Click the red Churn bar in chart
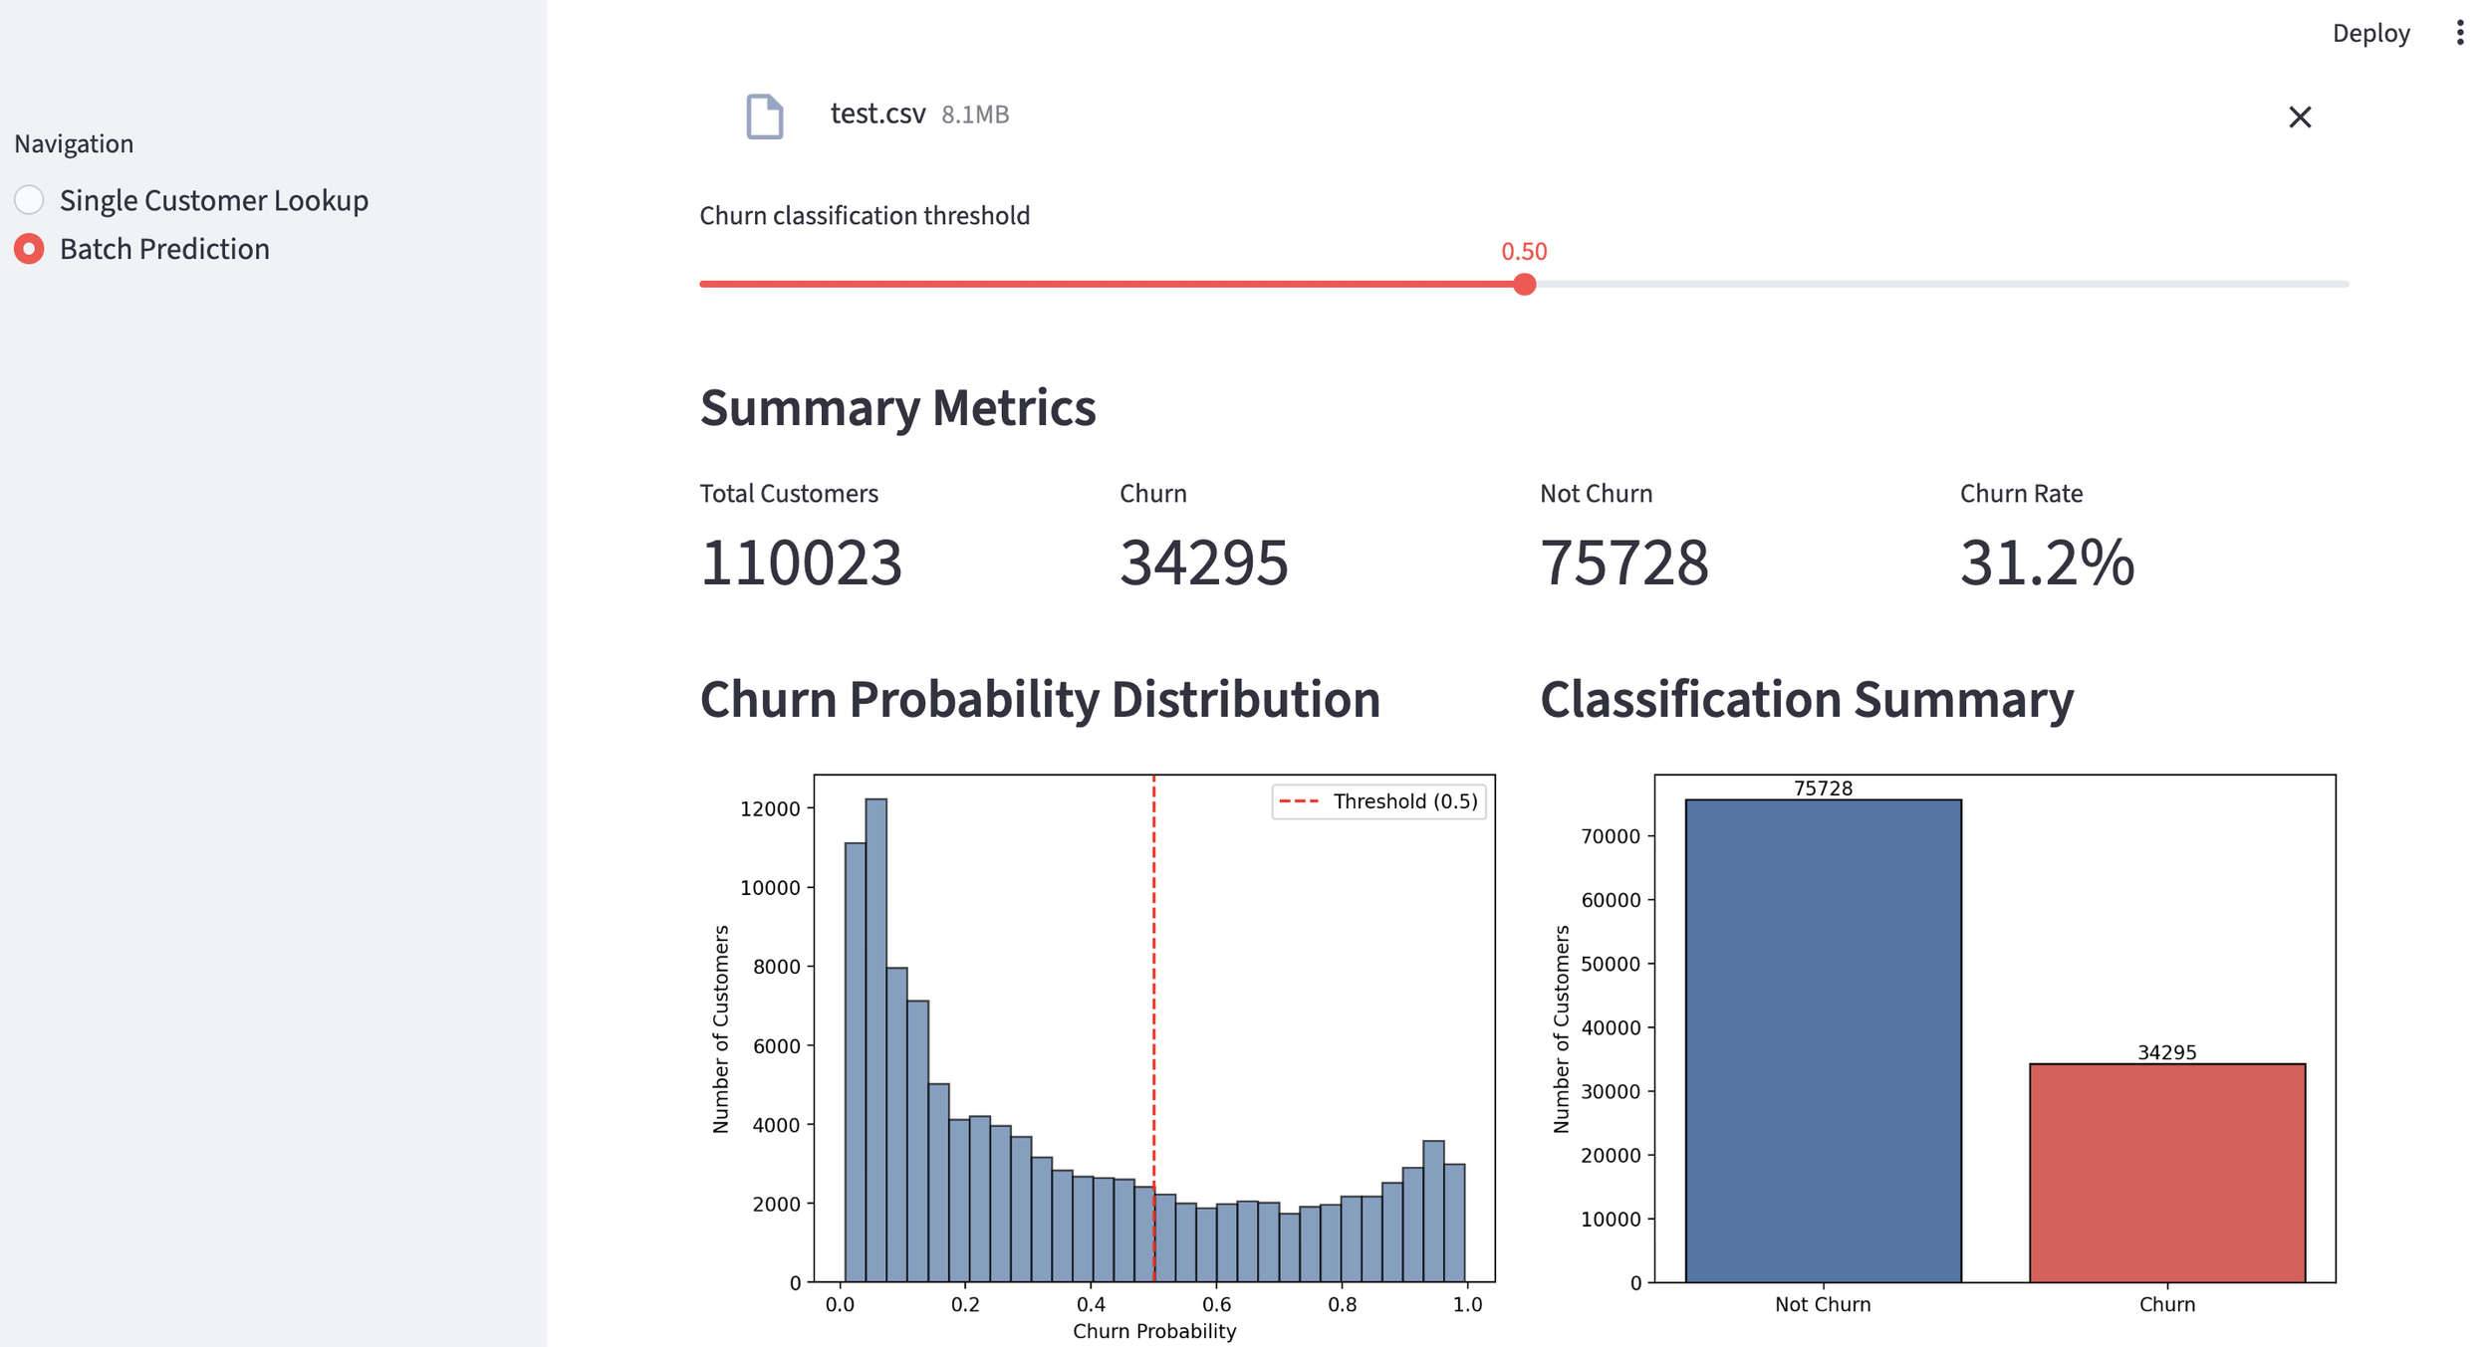This screenshot has width=2490, height=1347. 2166,1173
